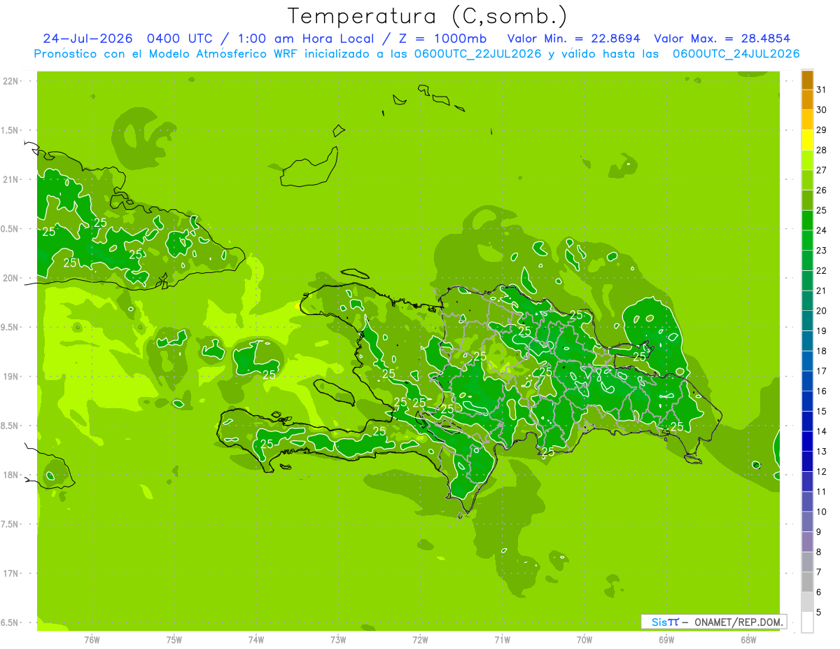Click '1:00 am Hora Local' text
This screenshot has width=840, height=649.
[x=304, y=39]
